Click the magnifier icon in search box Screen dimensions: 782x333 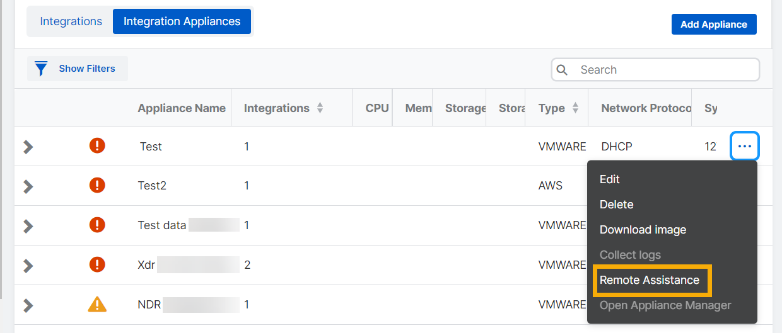pos(563,70)
